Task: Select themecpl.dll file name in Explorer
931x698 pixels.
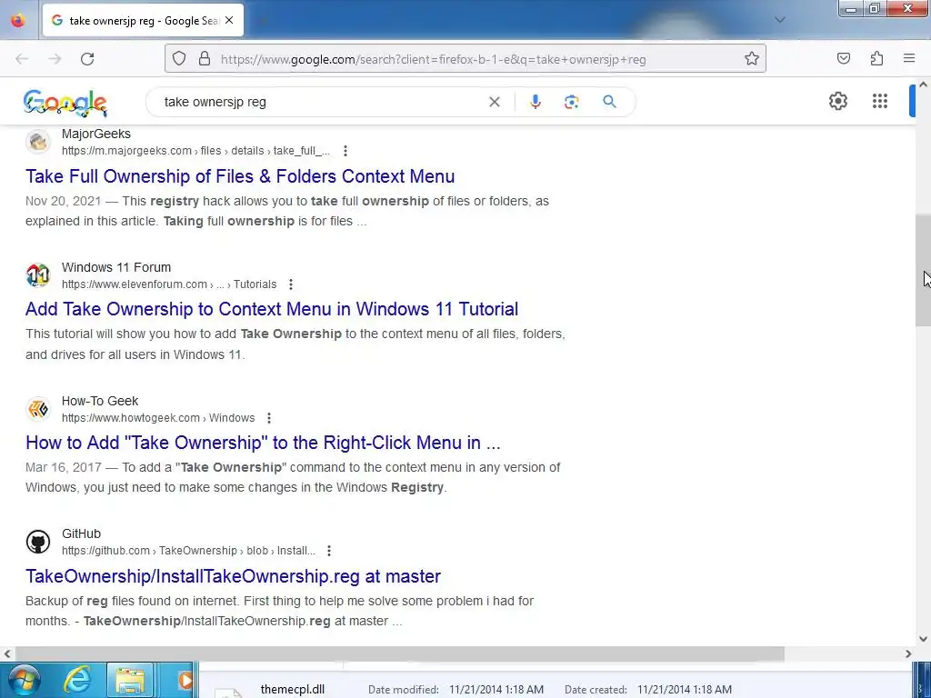Action: (292, 689)
